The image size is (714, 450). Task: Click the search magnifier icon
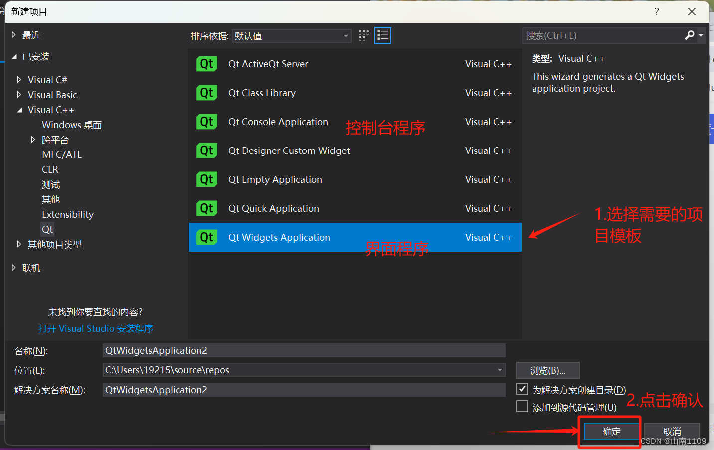click(x=690, y=35)
